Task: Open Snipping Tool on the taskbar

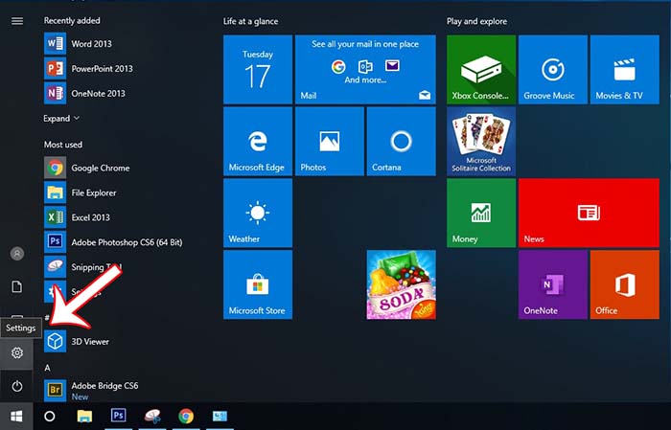Action: [x=151, y=416]
